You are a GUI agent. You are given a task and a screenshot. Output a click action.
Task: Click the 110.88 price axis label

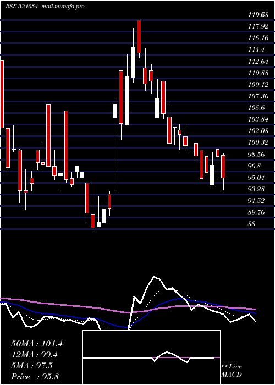[x=258, y=73]
